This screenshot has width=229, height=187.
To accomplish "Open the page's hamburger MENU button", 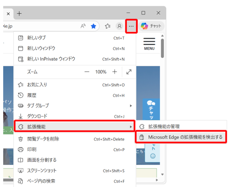I will 149,44.
